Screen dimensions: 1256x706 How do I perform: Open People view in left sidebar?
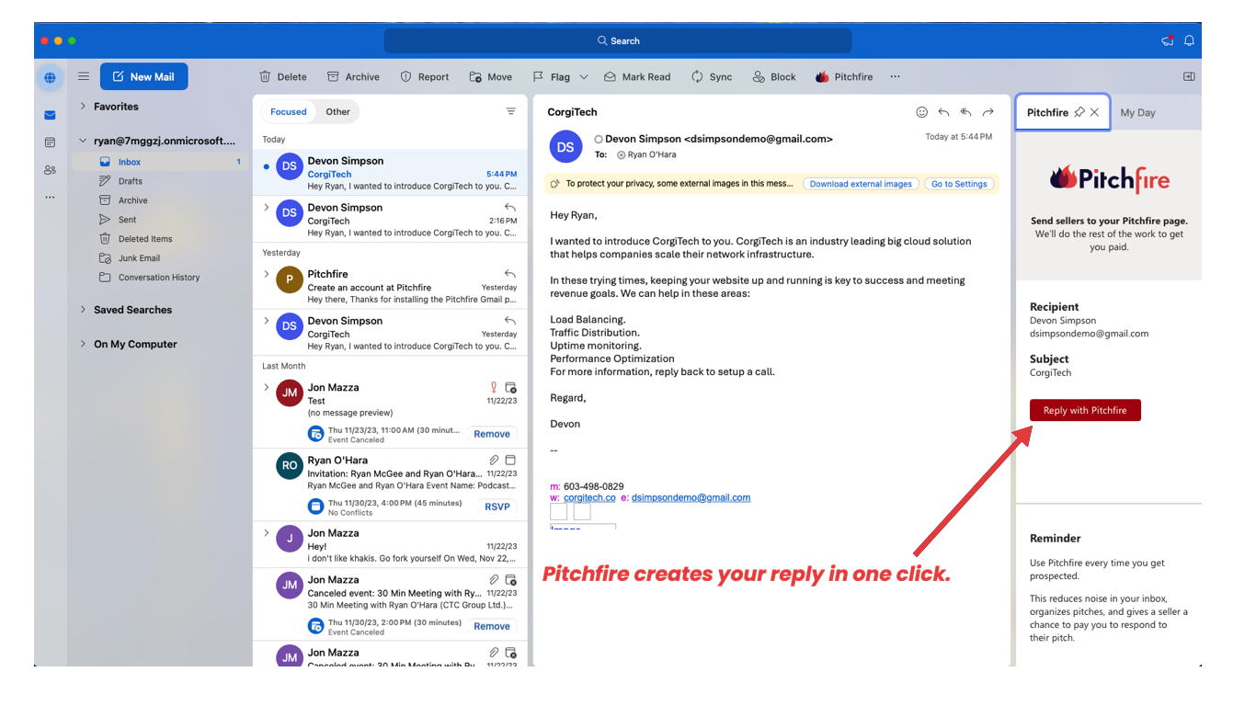tap(50, 170)
